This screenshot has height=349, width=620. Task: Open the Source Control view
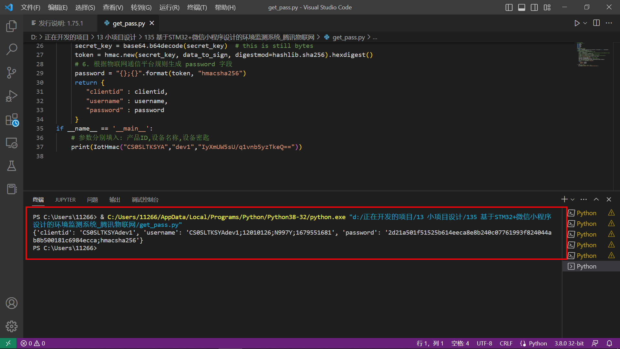12,73
